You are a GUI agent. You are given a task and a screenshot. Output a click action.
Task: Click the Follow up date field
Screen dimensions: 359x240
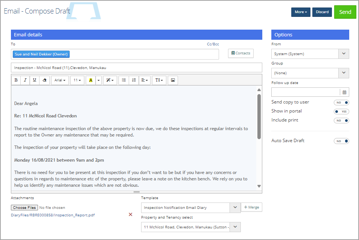coord(306,92)
